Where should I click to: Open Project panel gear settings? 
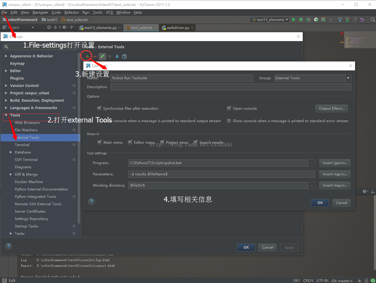click(x=64, y=27)
